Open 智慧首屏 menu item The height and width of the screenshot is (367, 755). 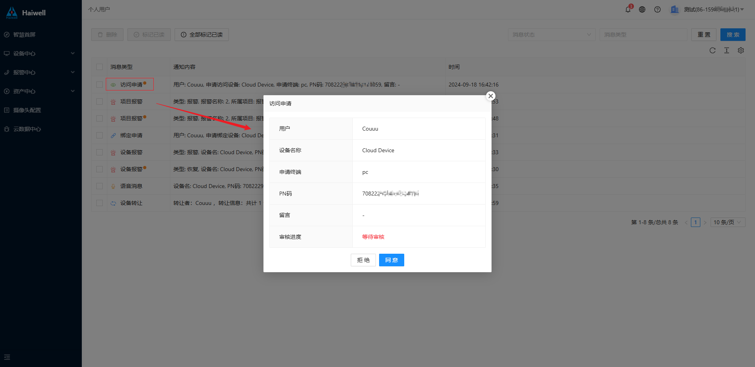(41, 35)
